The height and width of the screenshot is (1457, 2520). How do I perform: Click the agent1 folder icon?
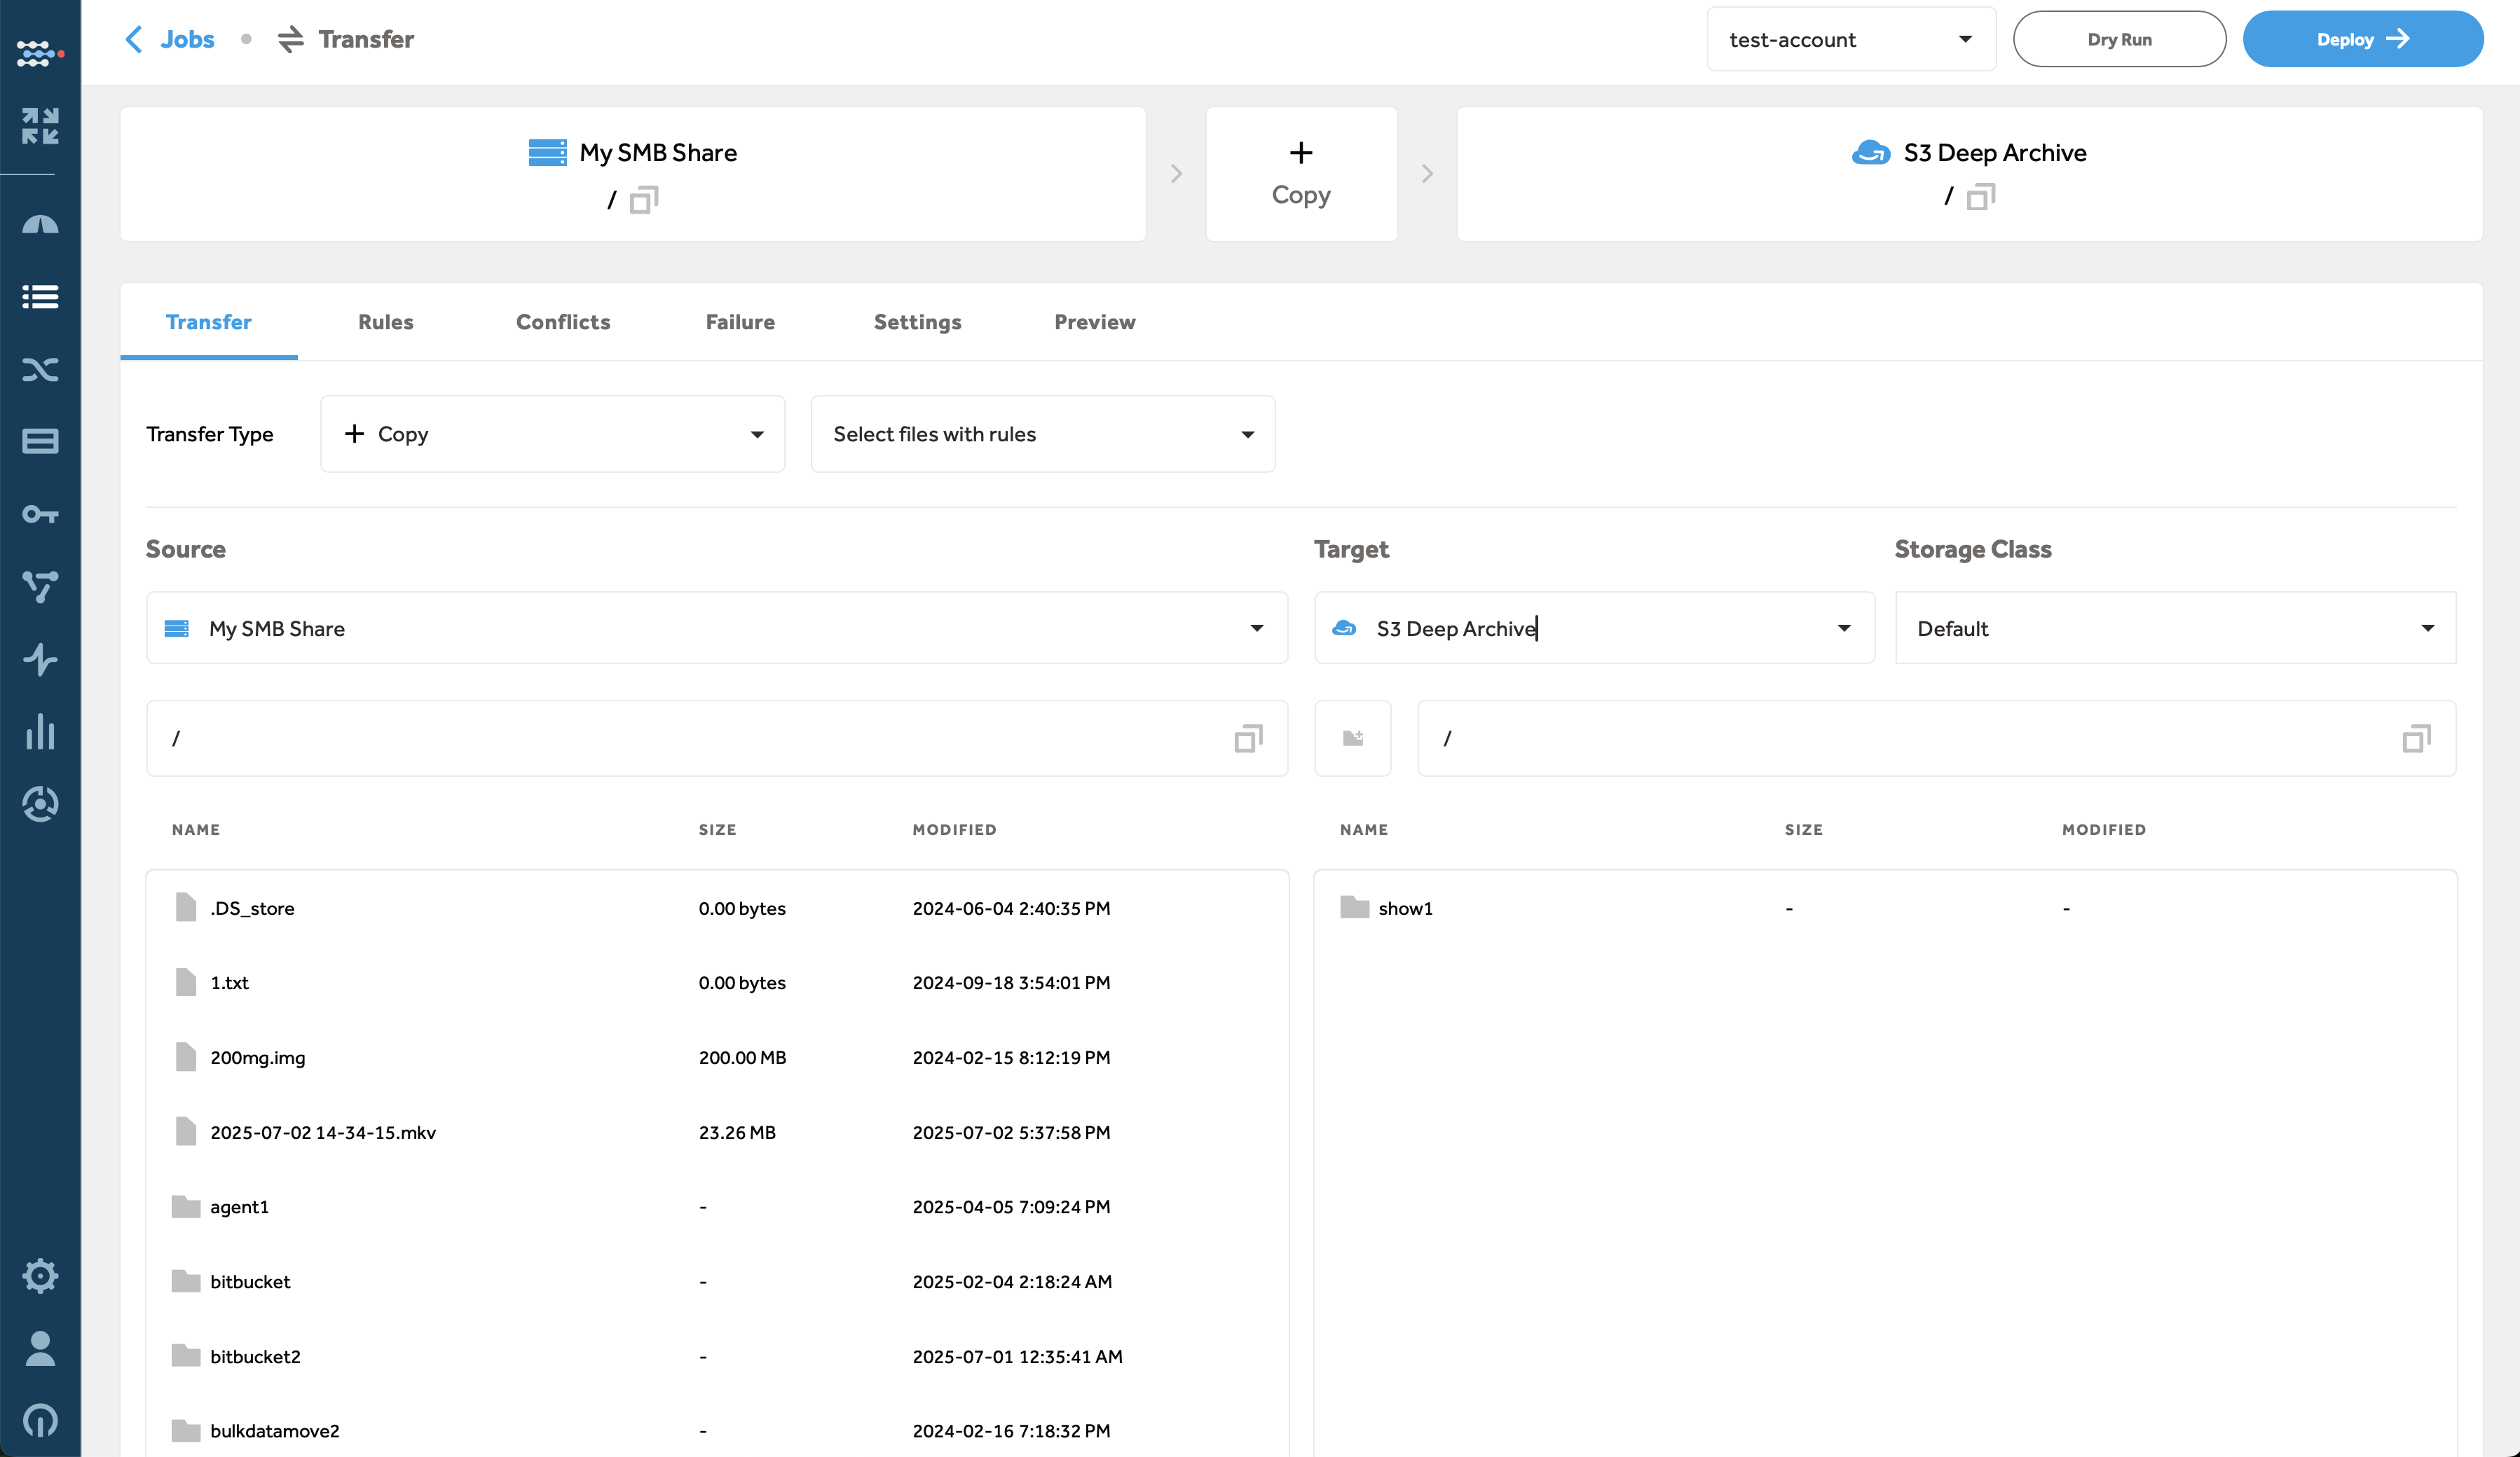coord(186,1206)
